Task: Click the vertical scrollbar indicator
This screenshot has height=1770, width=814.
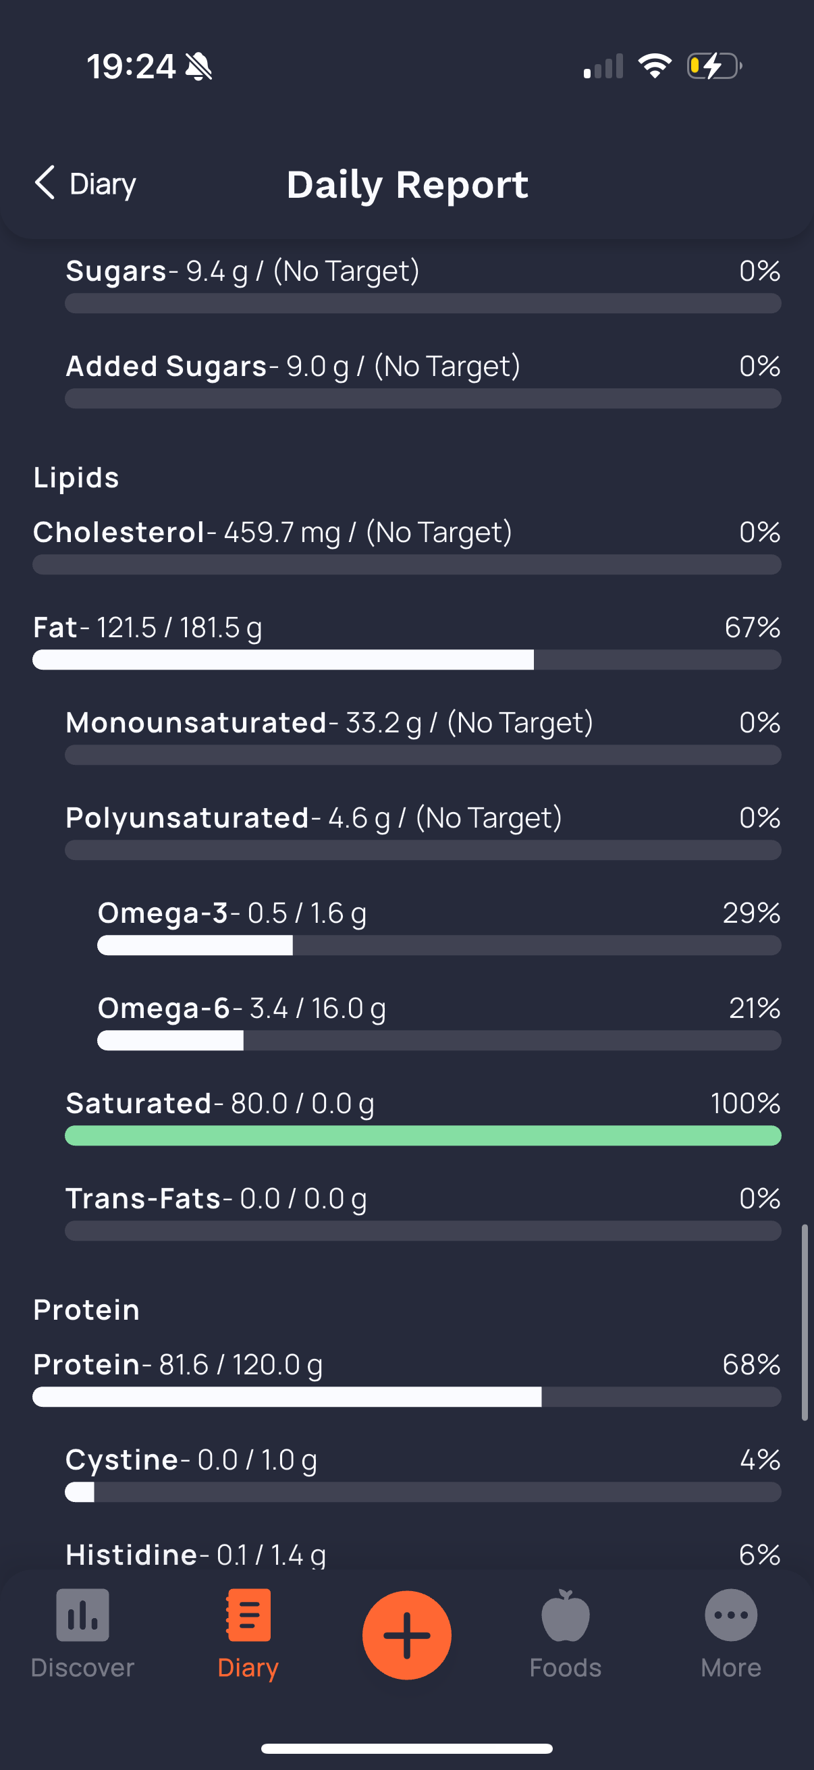Action: click(x=805, y=1322)
